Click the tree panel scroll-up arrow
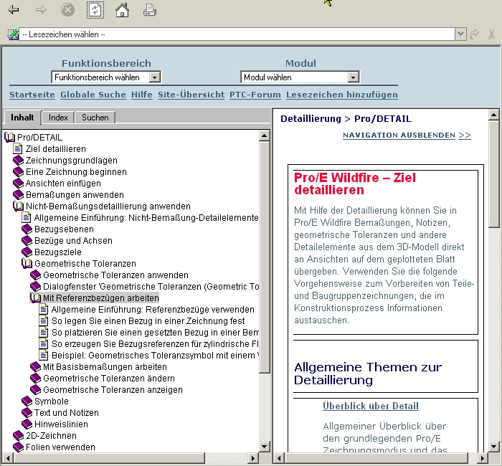This screenshot has width=502, height=466. coord(265,135)
